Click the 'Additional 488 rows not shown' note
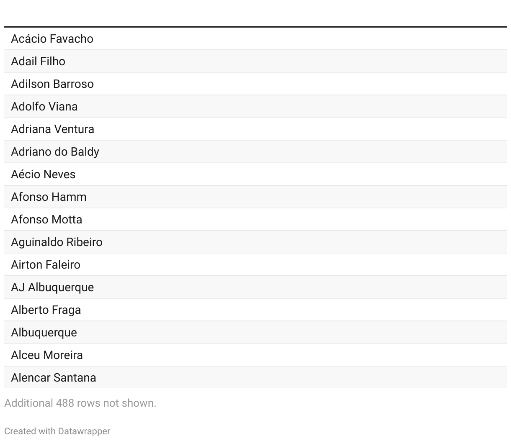The height and width of the screenshot is (441, 511). (80, 403)
